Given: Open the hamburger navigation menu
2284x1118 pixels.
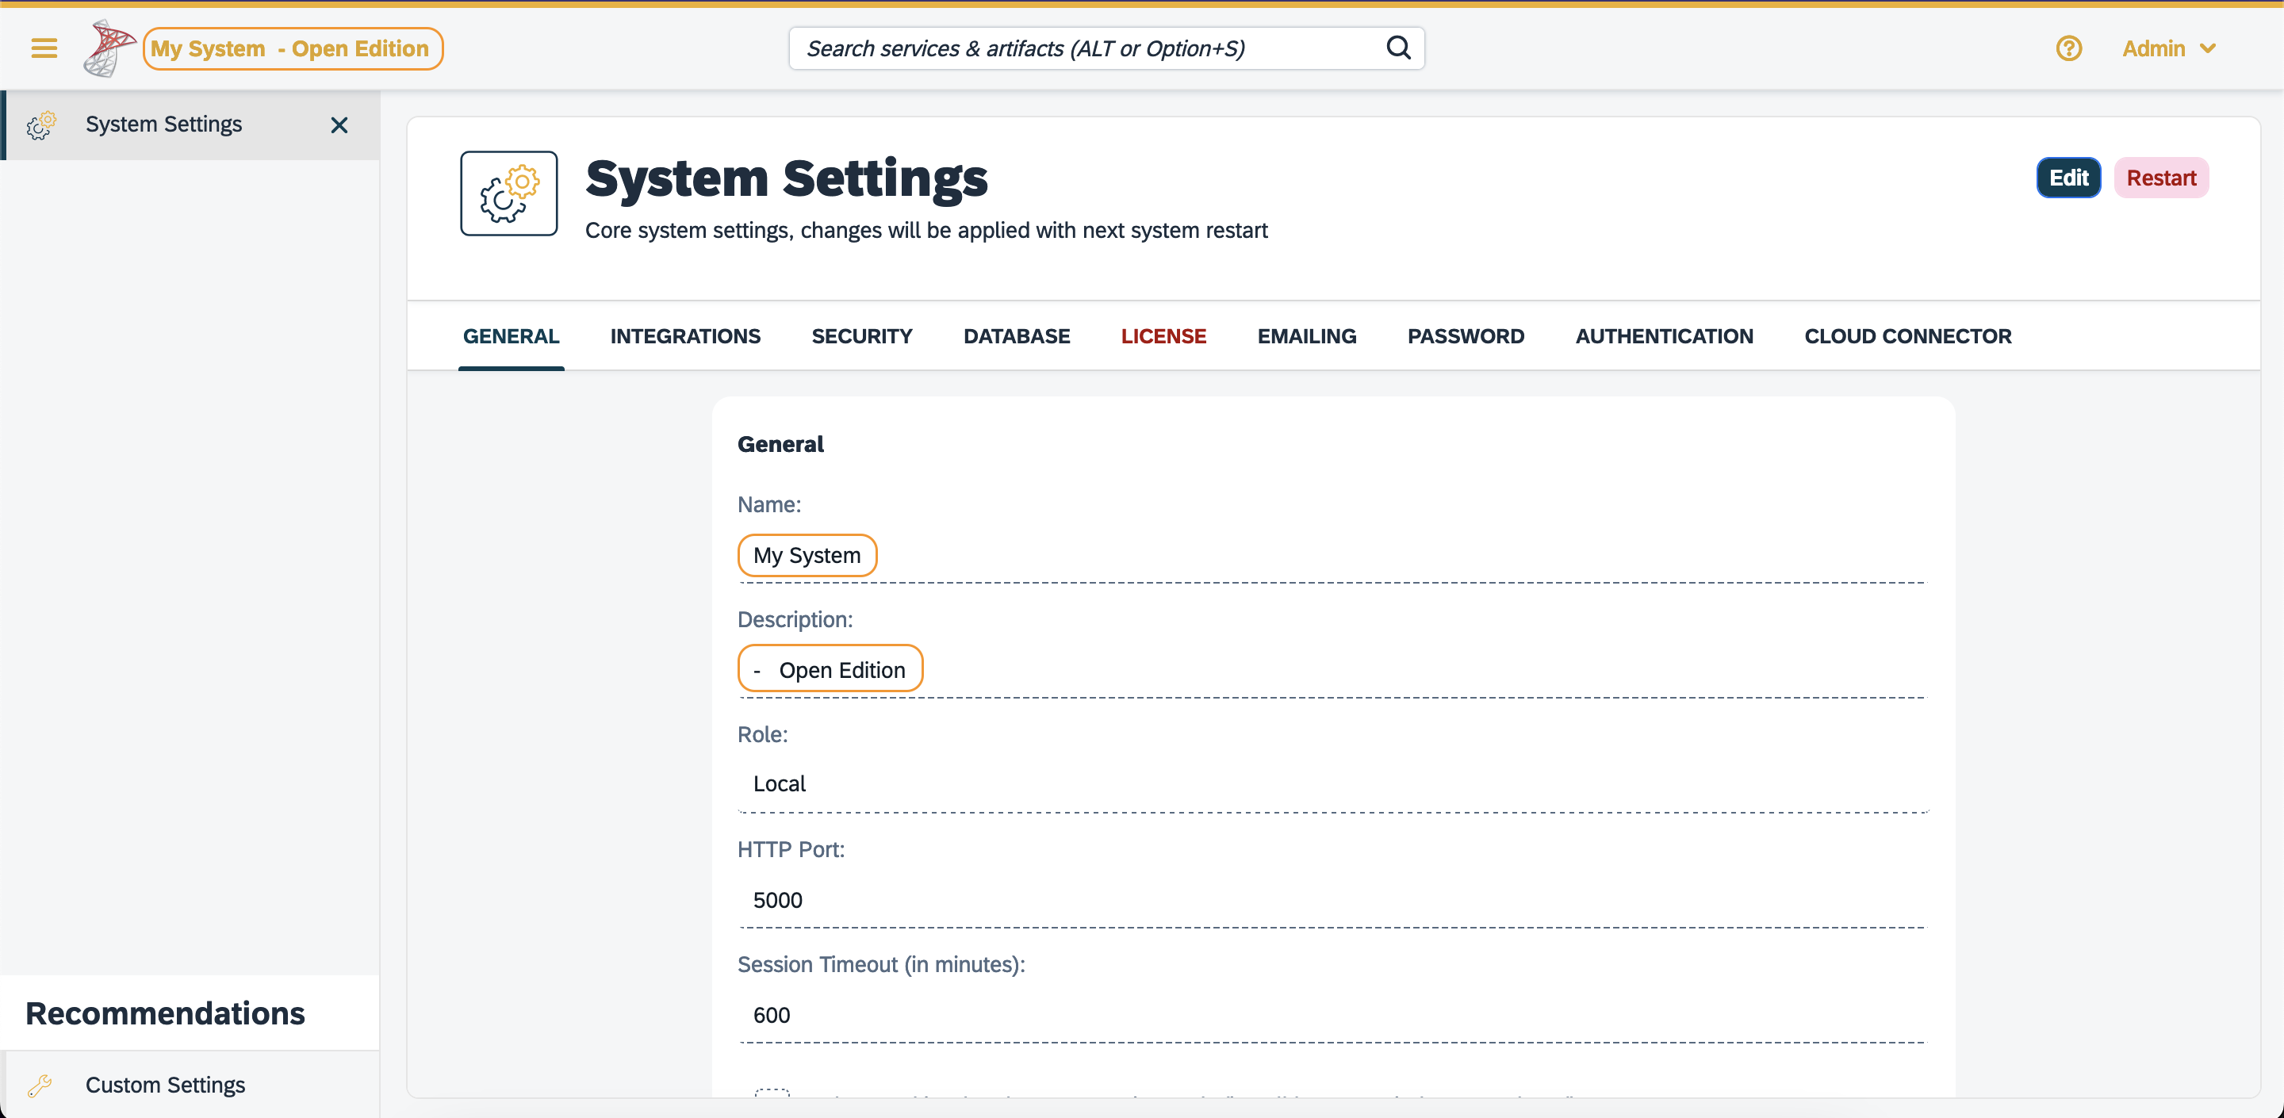Looking at the screenshot, I should 43,48.
